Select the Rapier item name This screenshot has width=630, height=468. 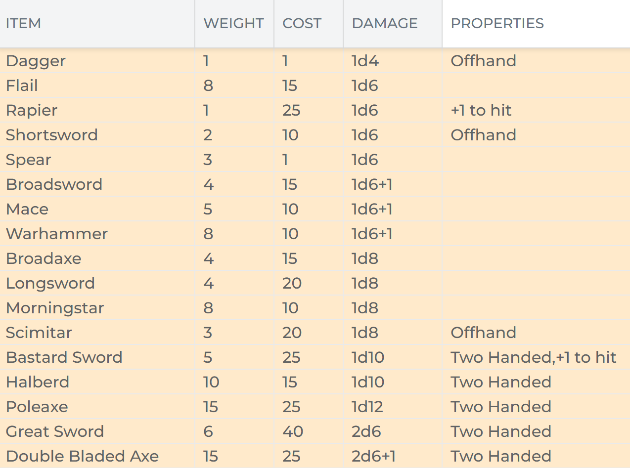(32, 110)
